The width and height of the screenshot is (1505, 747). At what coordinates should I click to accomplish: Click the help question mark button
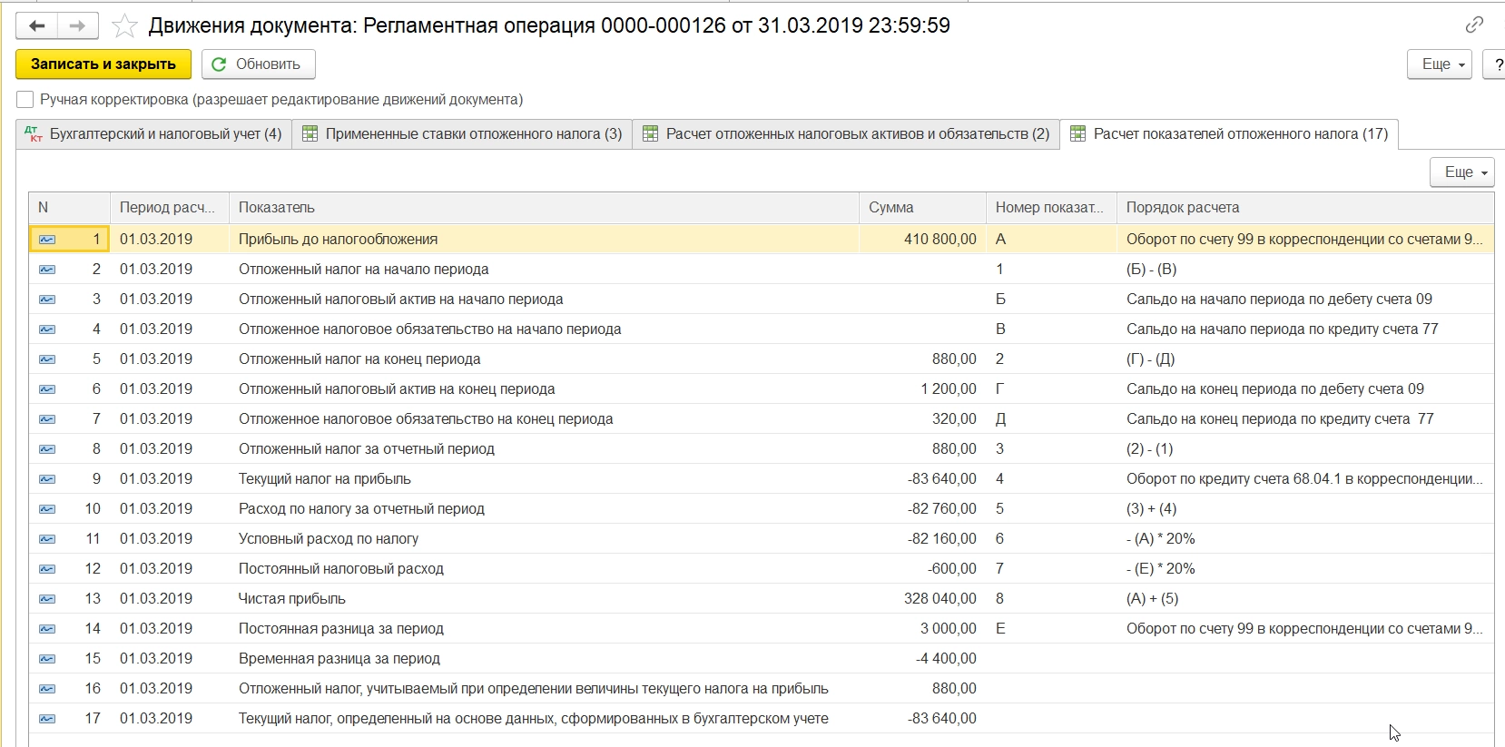point(1496,64)
